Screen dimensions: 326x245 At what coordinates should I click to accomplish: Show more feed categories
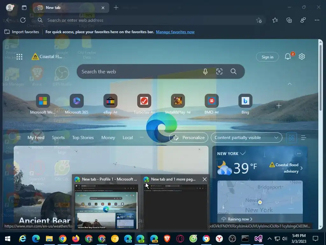click(x=141, y=137)
